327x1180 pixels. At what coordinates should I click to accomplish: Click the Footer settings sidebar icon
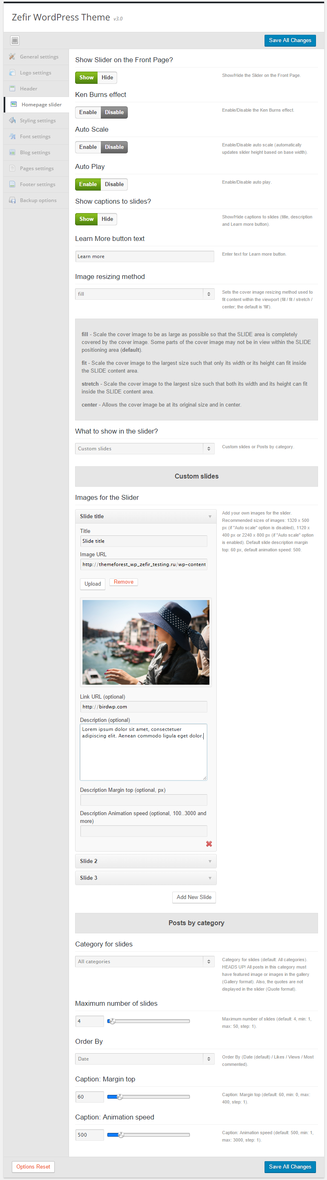click(12, 184)
